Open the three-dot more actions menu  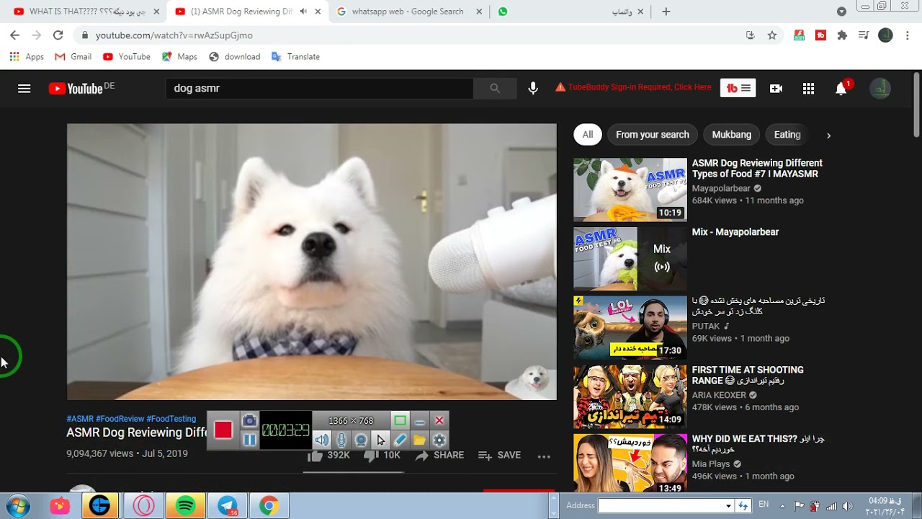tap(544, 456)
